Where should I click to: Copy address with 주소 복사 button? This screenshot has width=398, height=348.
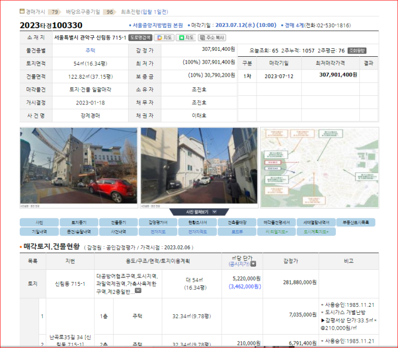tap(212, 37)
